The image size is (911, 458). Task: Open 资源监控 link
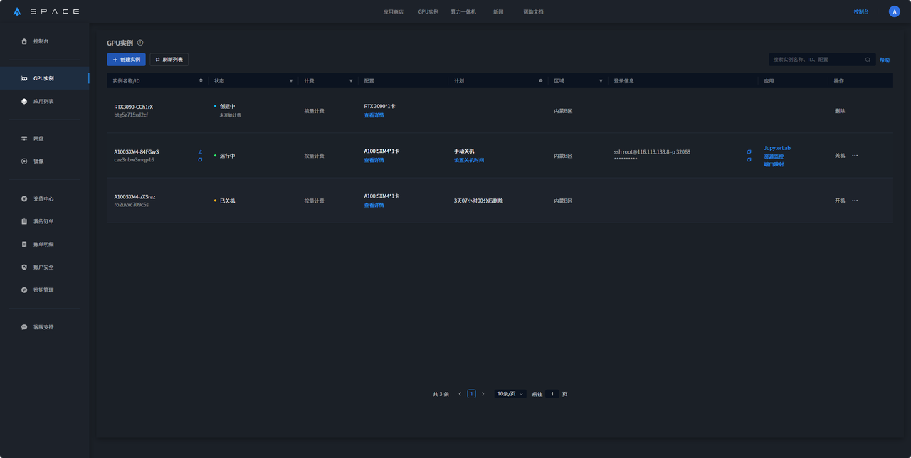(x=774, y=156)
